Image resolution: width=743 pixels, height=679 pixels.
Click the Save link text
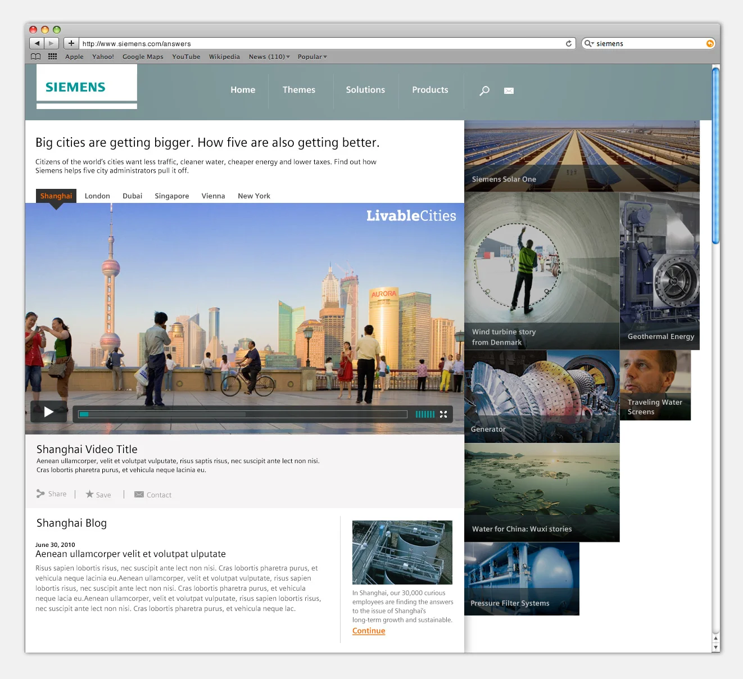coord(103,495)
